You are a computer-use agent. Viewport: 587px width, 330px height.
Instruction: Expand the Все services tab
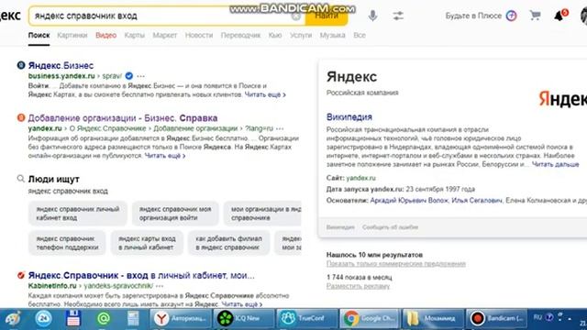tap(360, 35)
